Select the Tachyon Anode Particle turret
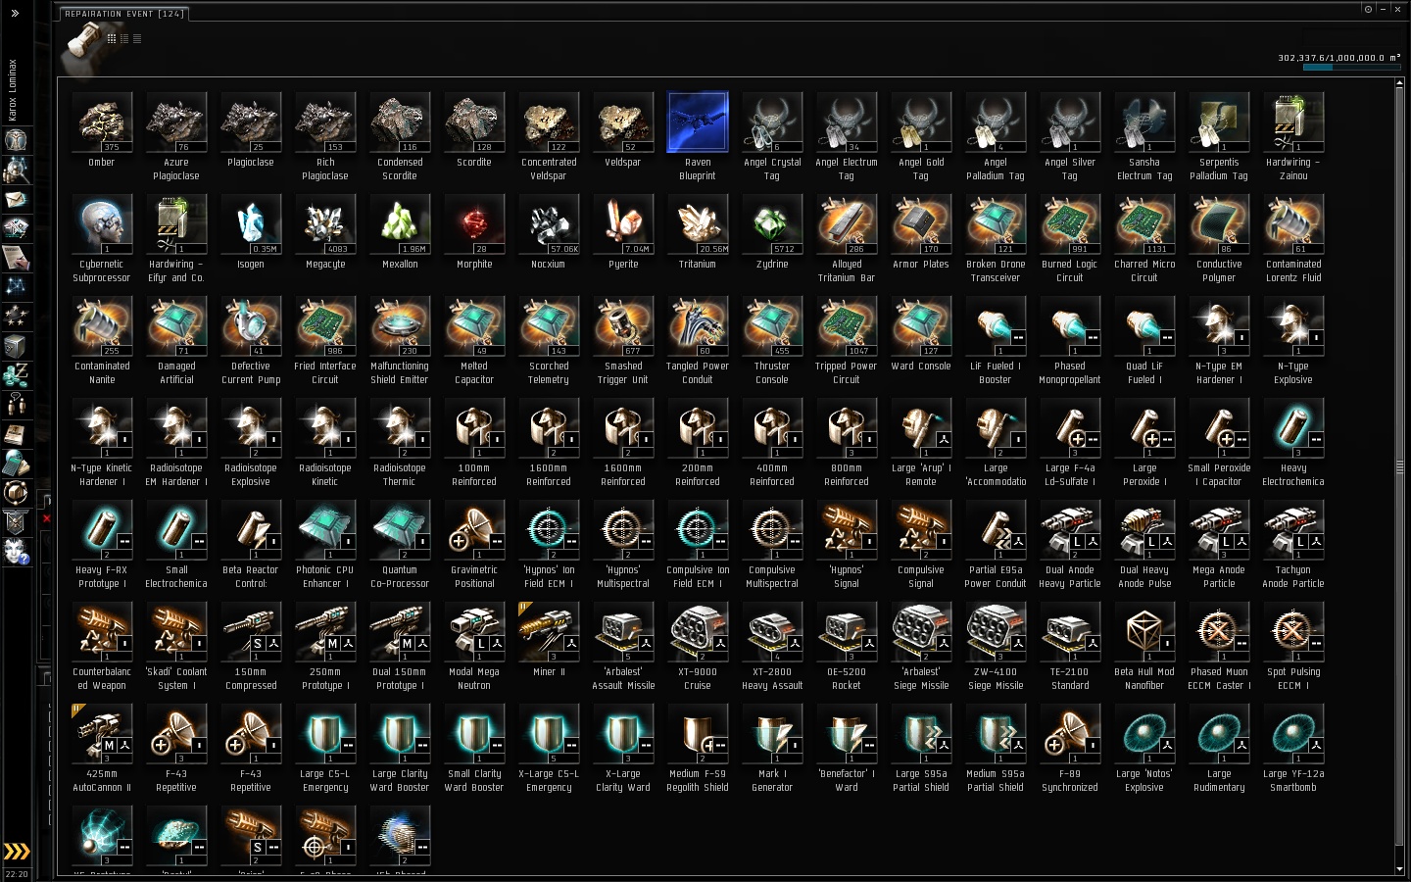The width and height of the screenshot is (1411, 882). 1293,545
